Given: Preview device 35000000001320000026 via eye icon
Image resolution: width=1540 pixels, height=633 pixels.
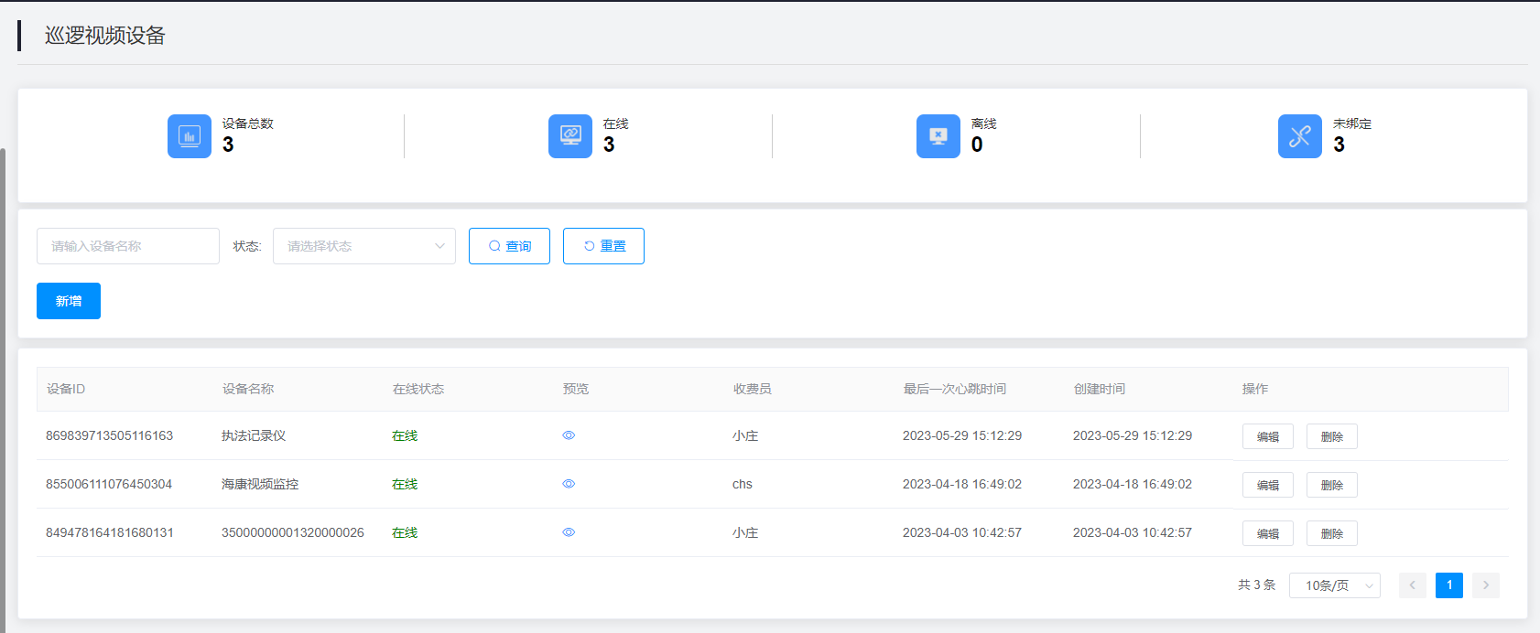Looking at the screenshot, I should click(569, 532).
